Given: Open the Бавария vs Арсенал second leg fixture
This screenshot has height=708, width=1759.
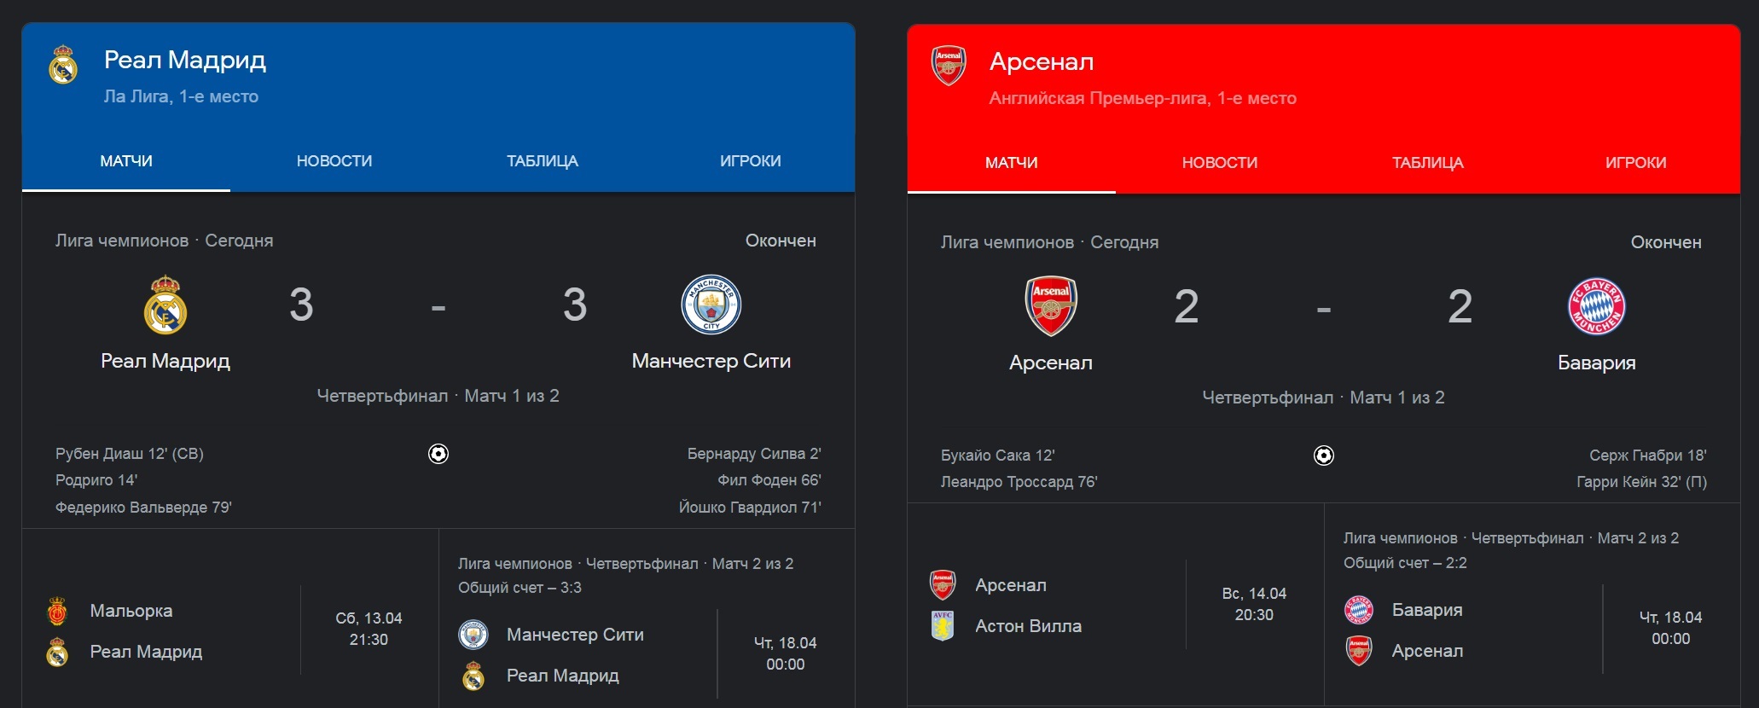Looking at the screenshot, I should click(x=1532, y=605).
